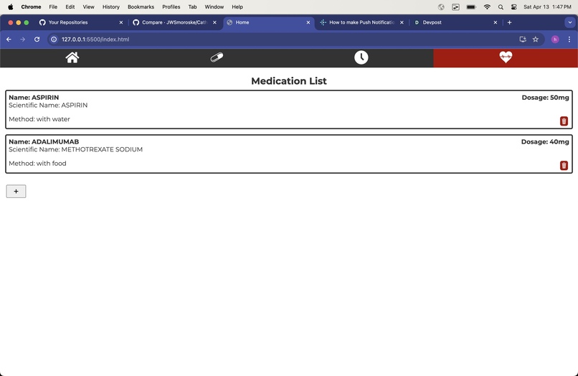Open the Home page via house icon

point(72,57)
